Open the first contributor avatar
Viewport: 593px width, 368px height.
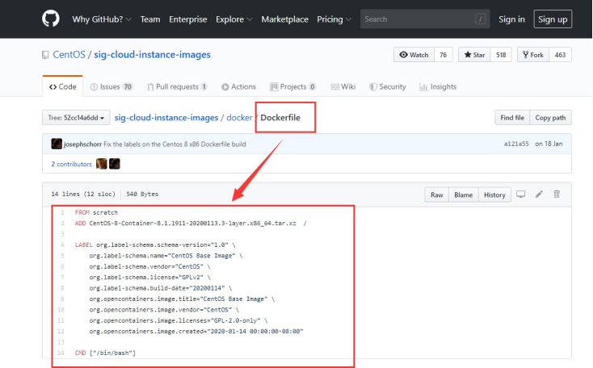[x=101, y=164]
